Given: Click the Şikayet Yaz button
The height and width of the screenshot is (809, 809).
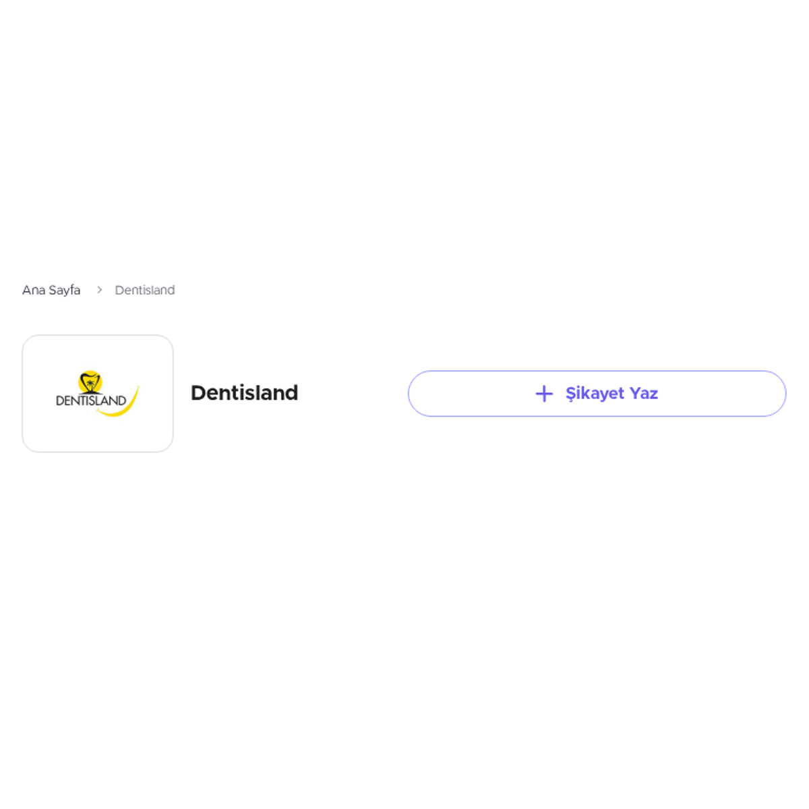Looking at the screenshot, I should point(597,394).
